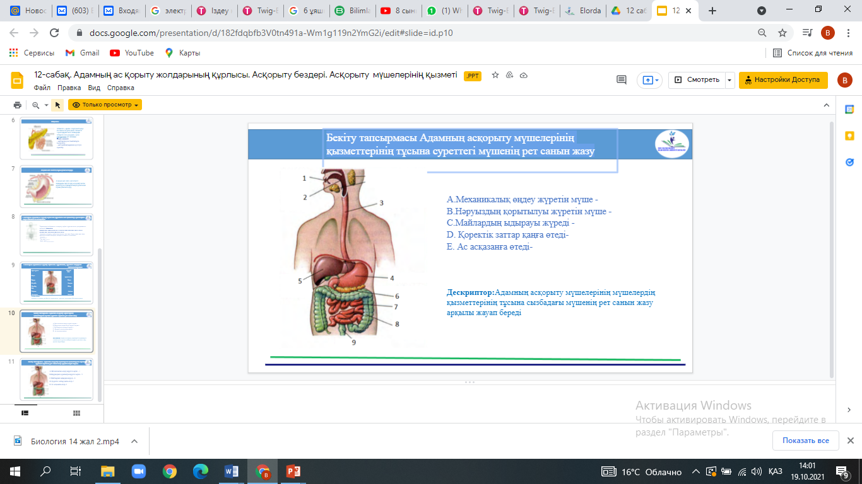Open File Explorer from the taskbar
Image resolution: width=862 pixels, height=484 pixels.
point(107,471)
